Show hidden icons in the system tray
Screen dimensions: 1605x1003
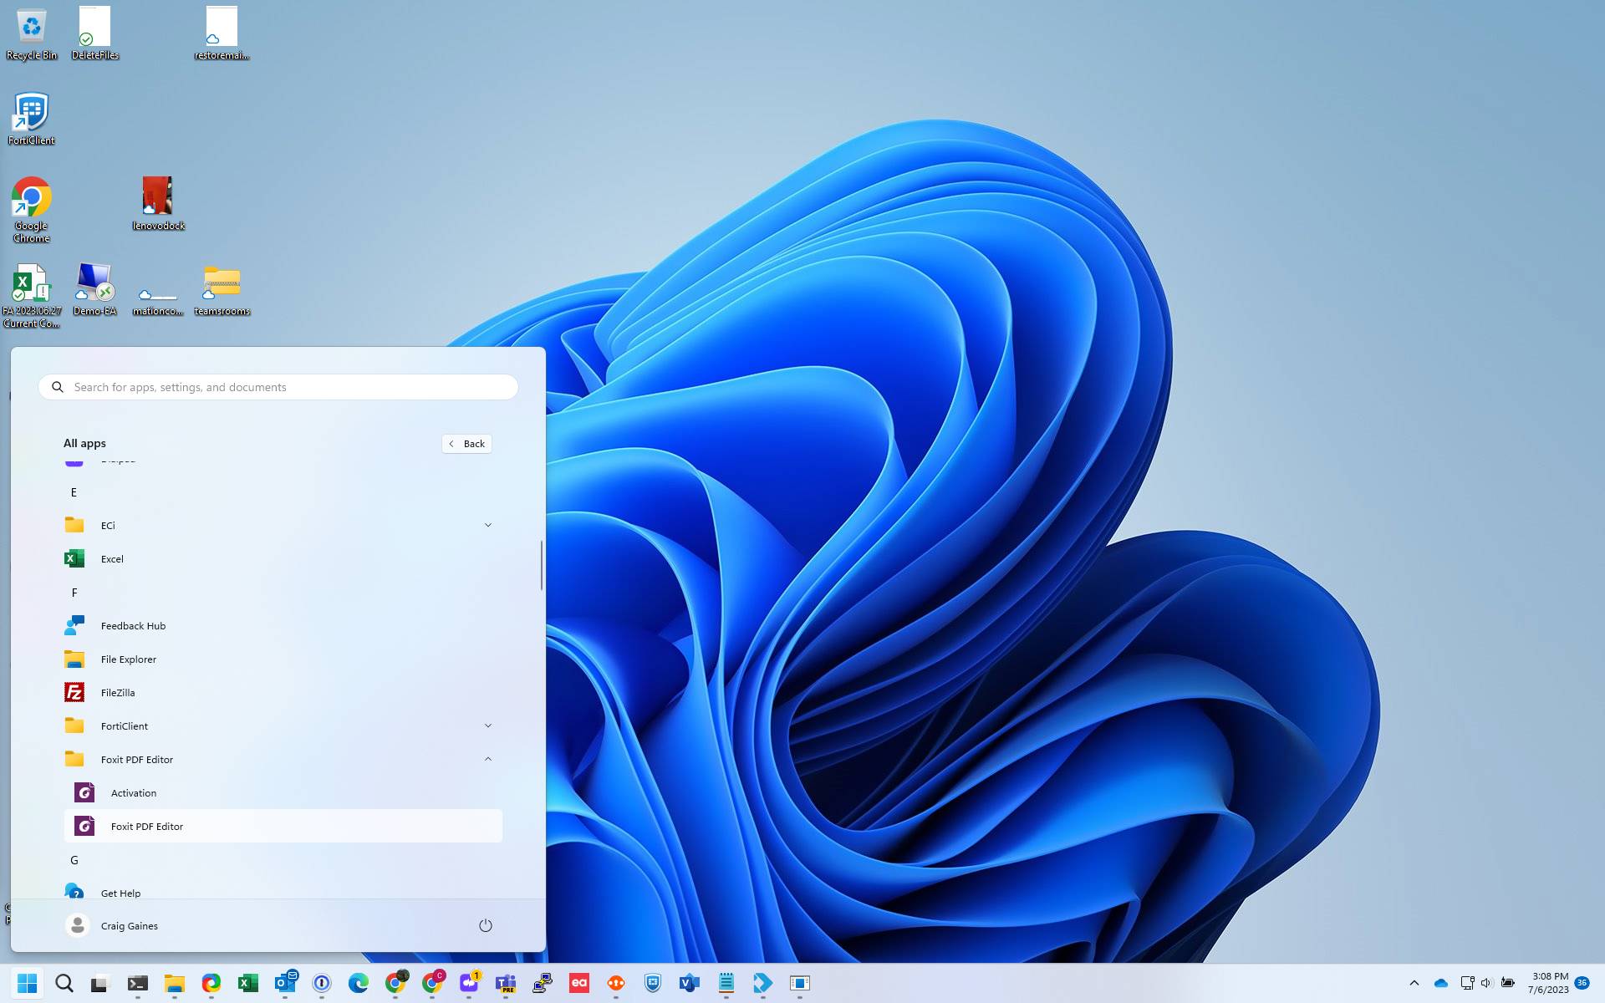coord(1414,984)
